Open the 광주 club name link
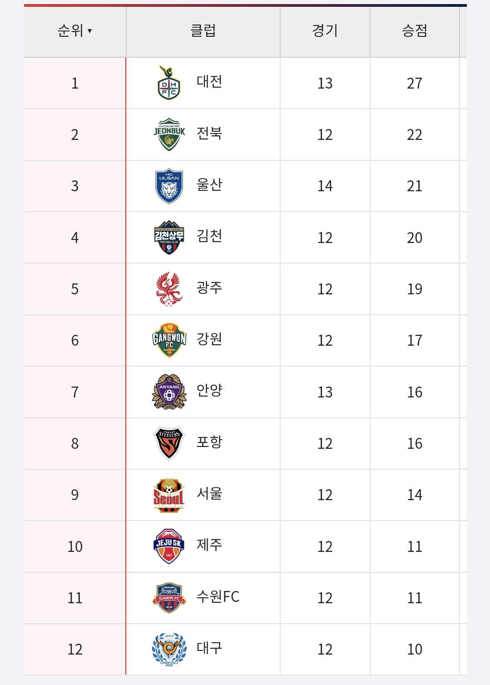Screen dimensions: 490x685 (209, 288)
